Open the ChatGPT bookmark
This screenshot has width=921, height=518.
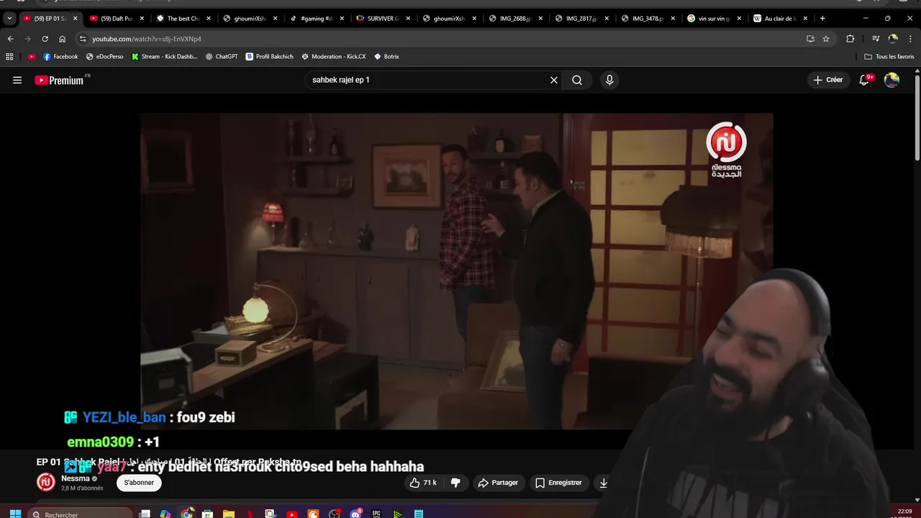[222, 56]
